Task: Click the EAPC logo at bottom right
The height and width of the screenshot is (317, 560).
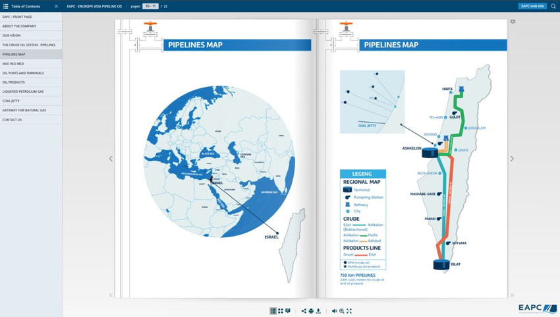Action: [x=538, y=308]
